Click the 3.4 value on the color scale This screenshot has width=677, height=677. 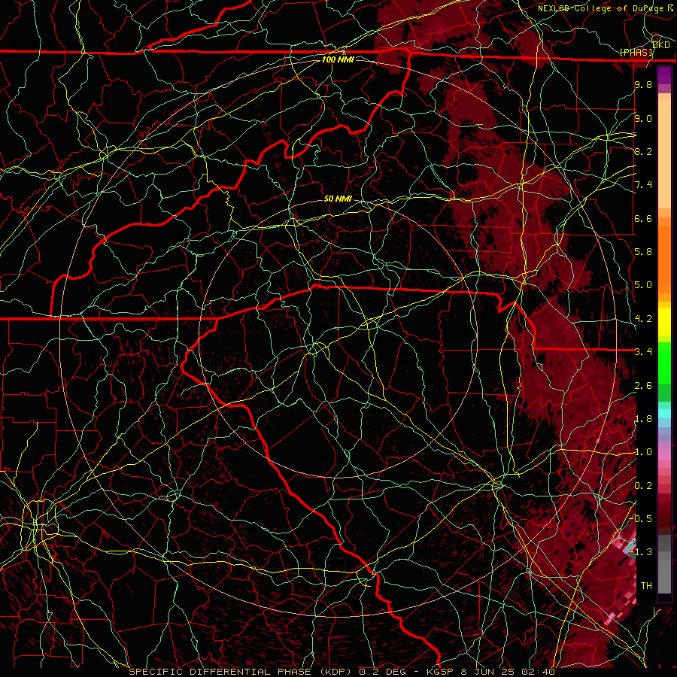click(x=643, y=352)
